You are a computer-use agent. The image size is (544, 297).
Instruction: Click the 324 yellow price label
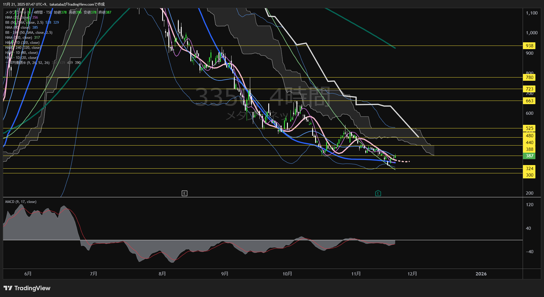pyautogui.click(x=529, y=169)
